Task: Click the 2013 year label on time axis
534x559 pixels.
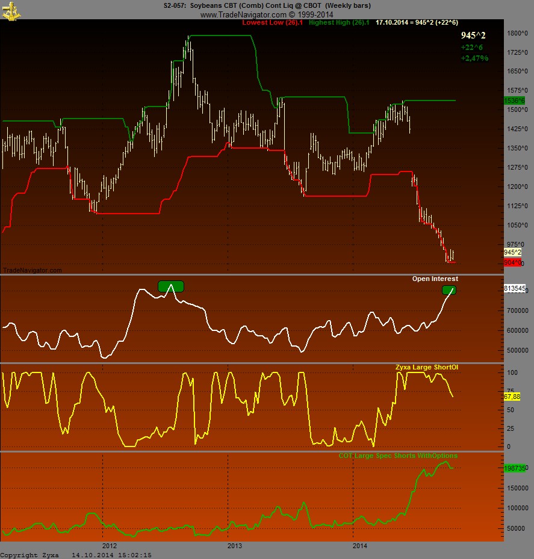Action: 234,545
